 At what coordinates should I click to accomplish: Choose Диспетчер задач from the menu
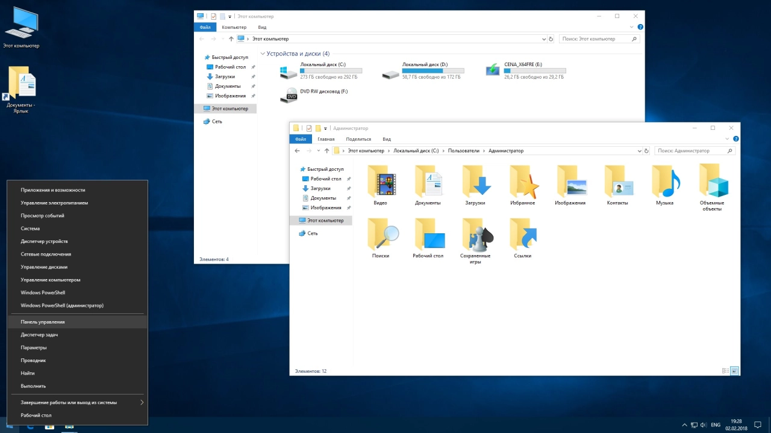click(78, 335)
